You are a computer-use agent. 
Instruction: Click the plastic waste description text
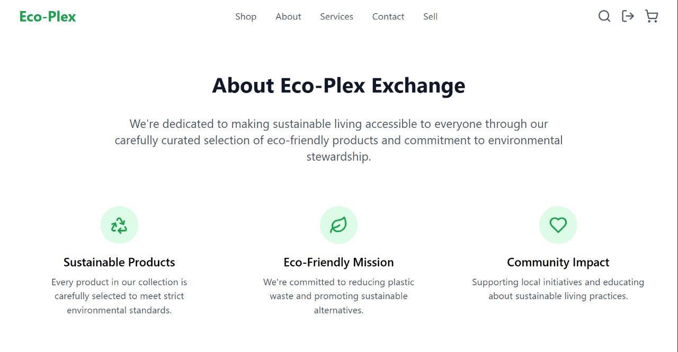click(x=338, y=296)
